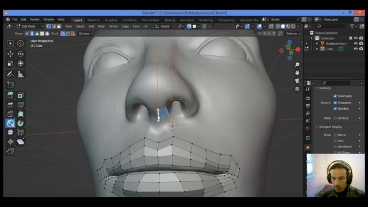Open the Mesh menu
Image resolution: width=368 pixels, height=207 pixels.
[x=101, y=26]
